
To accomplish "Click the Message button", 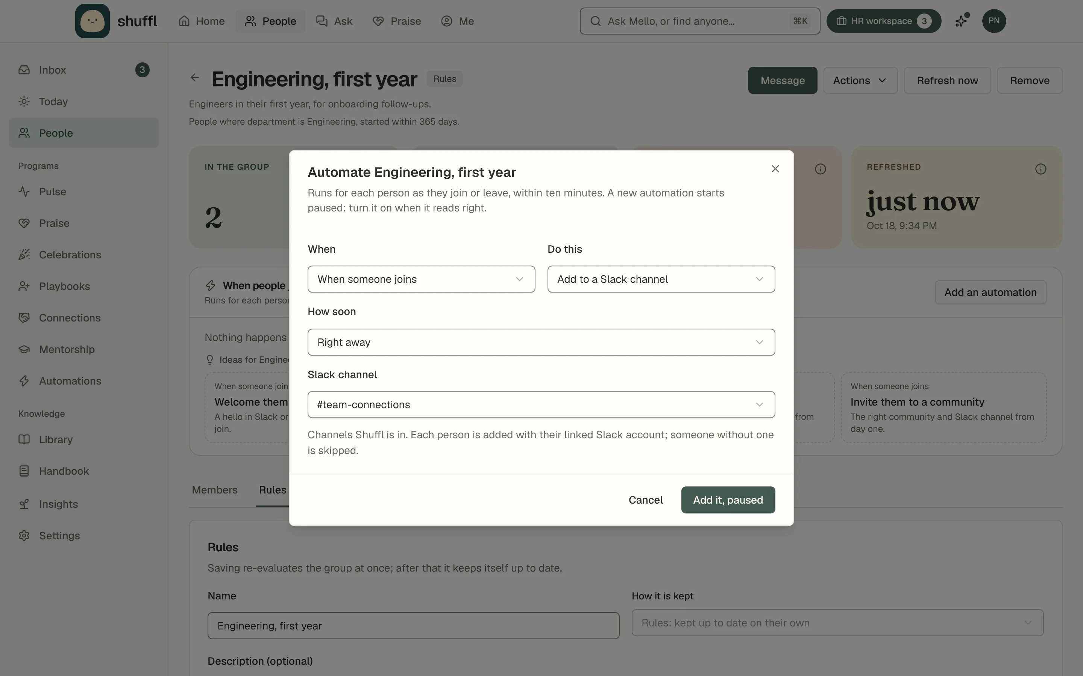I will pyautogui.click(x=783, y=80).
